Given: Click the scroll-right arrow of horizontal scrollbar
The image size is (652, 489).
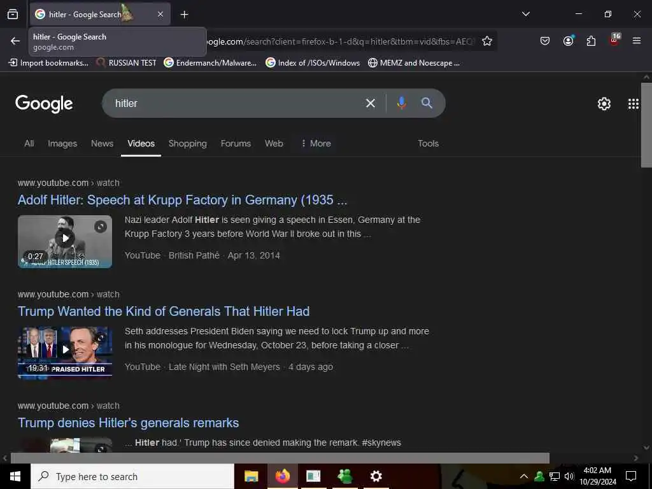Looking at the screenshot, I should (x=636, y=458).
